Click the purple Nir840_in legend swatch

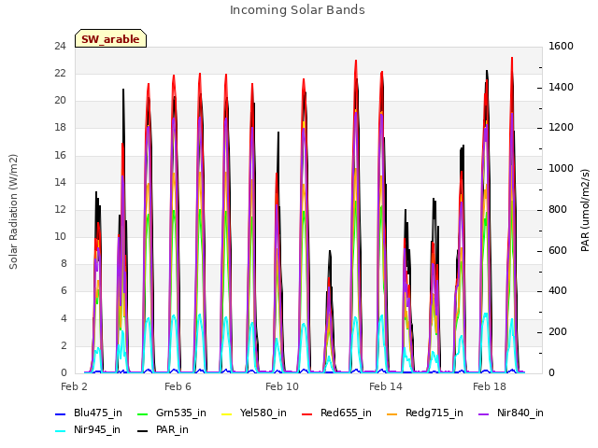click(x=483, y=414)
